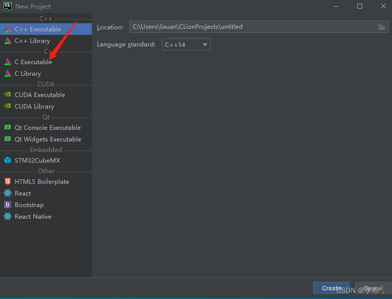Click the Bootstrap B icon
Viewport: 392px width, 299px height.
pyautogui.click(x=8, y=205)
